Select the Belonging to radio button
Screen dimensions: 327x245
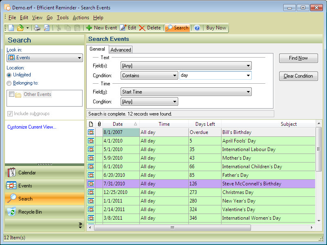(x=9, y=83)
